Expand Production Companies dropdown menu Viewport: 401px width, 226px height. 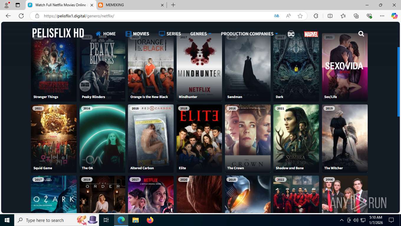249,34
